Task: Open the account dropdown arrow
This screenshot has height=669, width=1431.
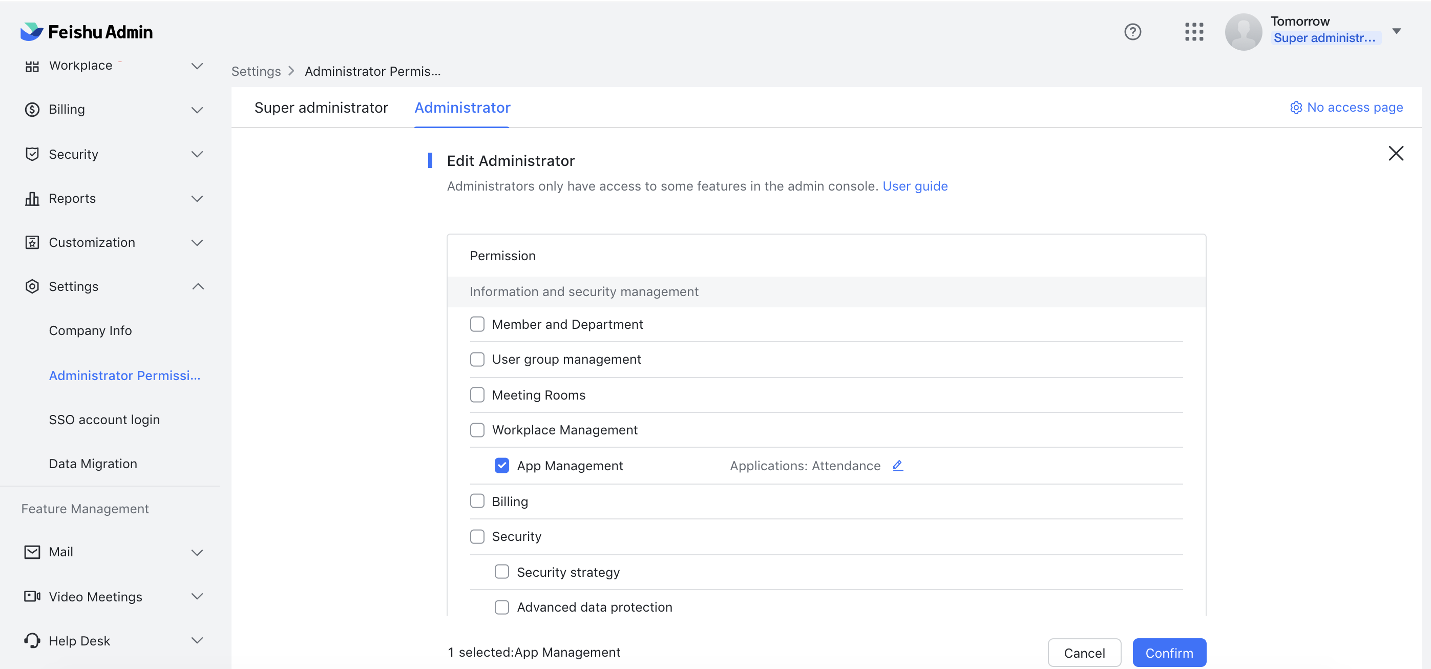Action: pos(1397,31)
